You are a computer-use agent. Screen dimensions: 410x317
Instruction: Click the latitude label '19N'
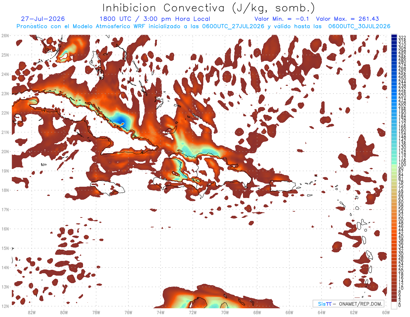click(5, 171)
